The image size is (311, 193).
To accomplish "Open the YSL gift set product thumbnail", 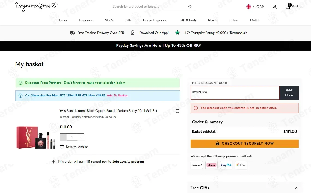I will pyautogui.click(x=36, y=138).
